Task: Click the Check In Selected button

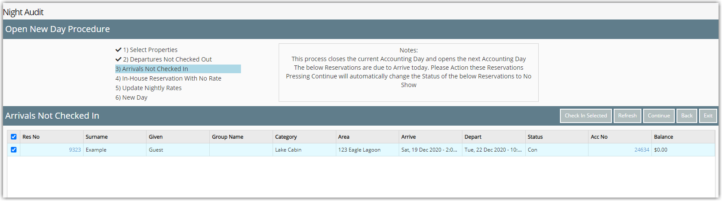Action: point(585,116)
